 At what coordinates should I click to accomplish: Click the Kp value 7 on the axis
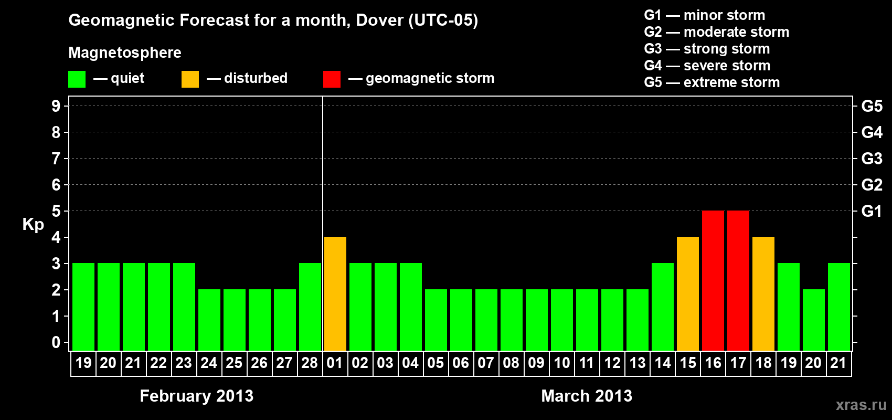(x=56, y=159)
